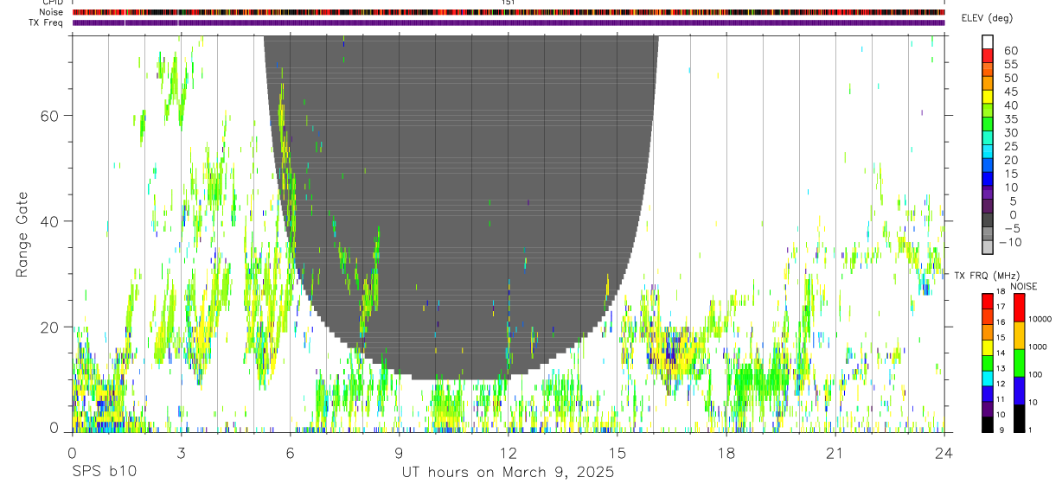Click the x-axis tick label '6'

pos(290,454)
